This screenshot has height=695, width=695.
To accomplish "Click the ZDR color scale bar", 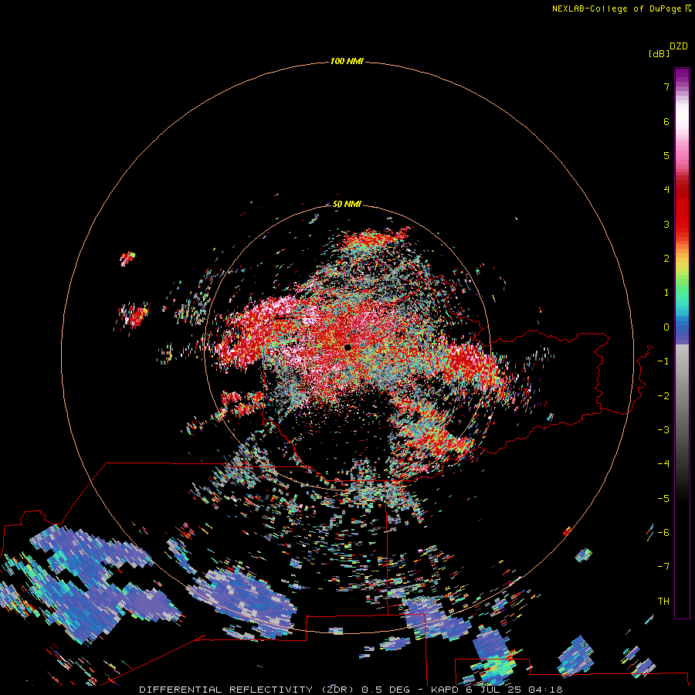I will [682, 343].
